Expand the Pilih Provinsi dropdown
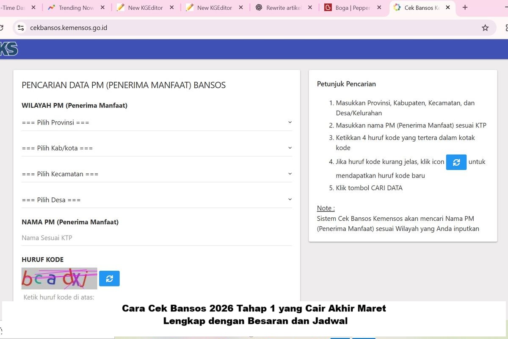This screenshot has width=508, height=339. [x=157, y=122]
